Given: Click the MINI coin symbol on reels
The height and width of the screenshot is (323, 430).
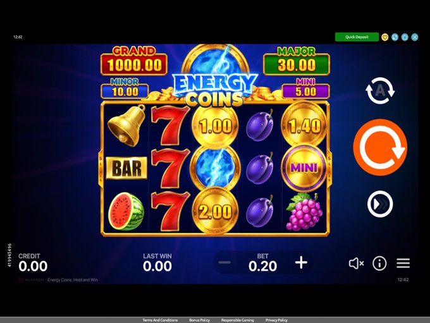Looking at the screenshot, I should 304,168.
